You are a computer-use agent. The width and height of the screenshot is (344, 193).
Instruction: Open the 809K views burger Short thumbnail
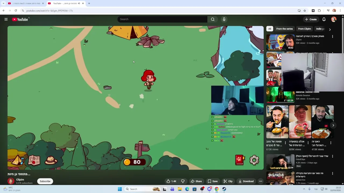(300, 122)
